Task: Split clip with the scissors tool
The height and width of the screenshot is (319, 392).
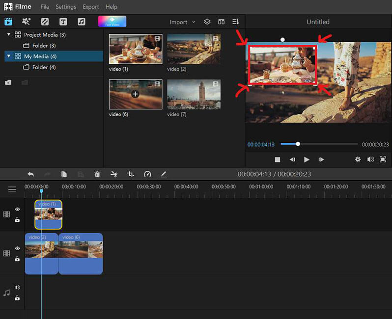Action: (114, 174)
